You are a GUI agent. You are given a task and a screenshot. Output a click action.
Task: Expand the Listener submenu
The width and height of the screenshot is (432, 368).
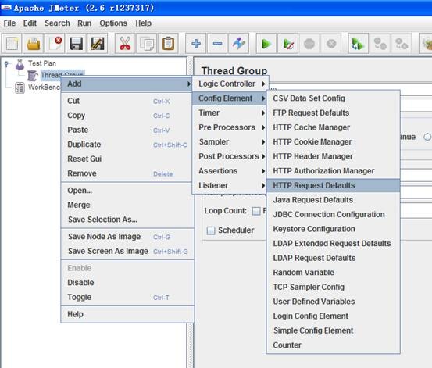(230, 185)
